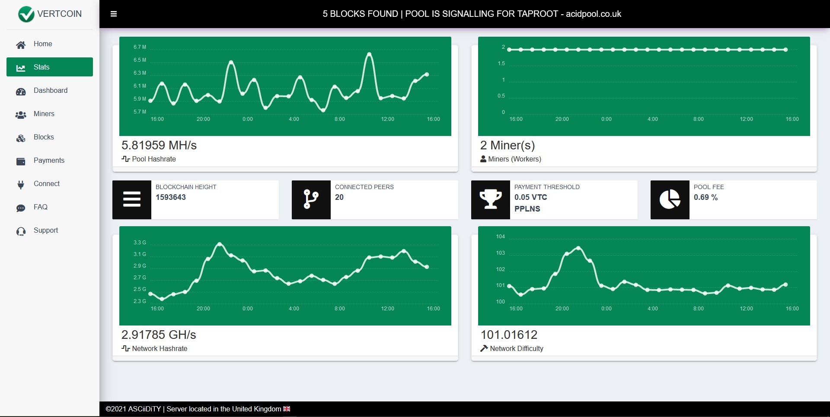Click the Connected Peers branch icon
The image size is (830, 417).
[311, 199]
